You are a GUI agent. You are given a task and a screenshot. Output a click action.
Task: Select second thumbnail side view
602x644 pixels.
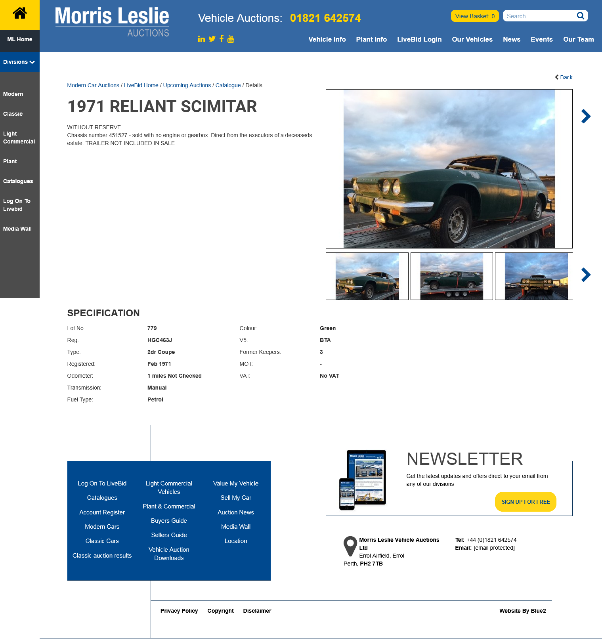pos(452,276)
